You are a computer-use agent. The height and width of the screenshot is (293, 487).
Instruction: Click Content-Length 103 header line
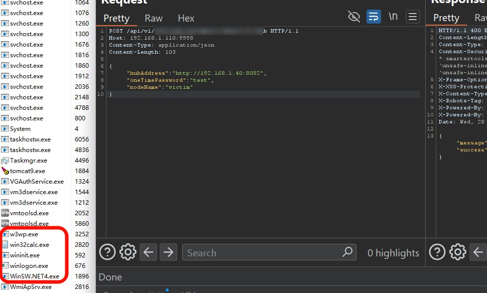142,52
